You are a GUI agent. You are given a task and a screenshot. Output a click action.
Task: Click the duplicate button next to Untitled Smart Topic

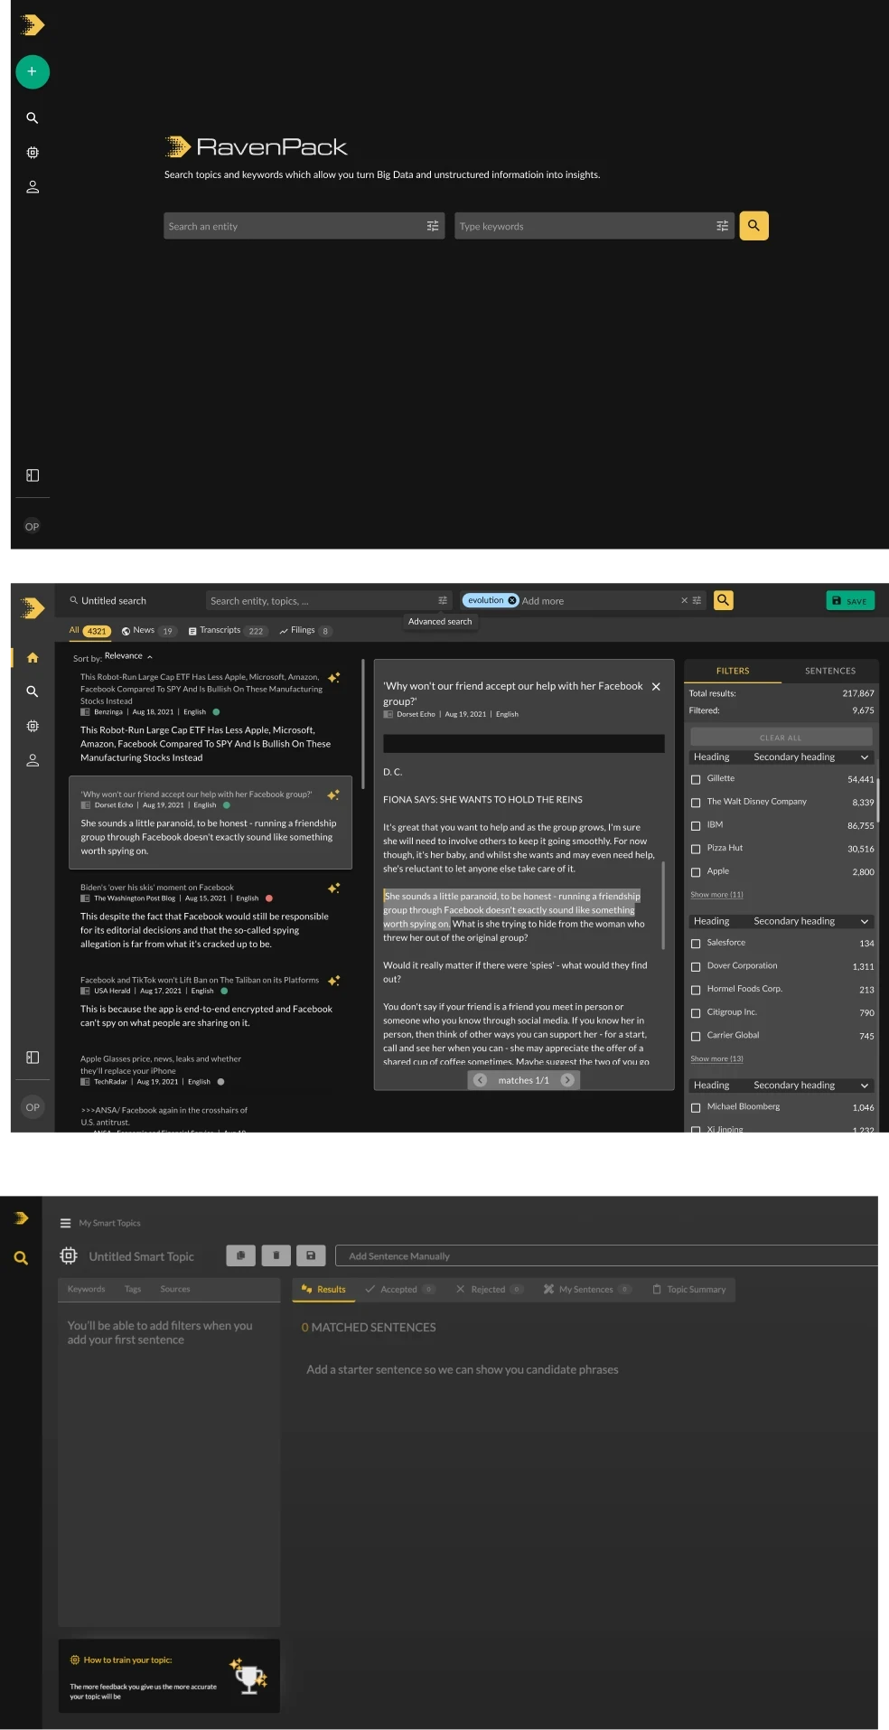(240, 1255)
